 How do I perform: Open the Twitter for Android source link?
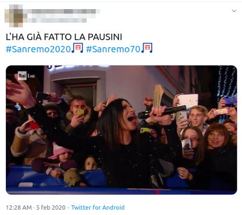coord(98,207)
